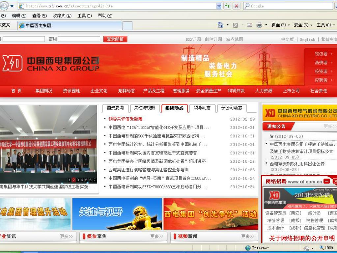Open the 收藏夹(A) menu
The height and width of the screenshot is (253, 337).
(62, 16)
